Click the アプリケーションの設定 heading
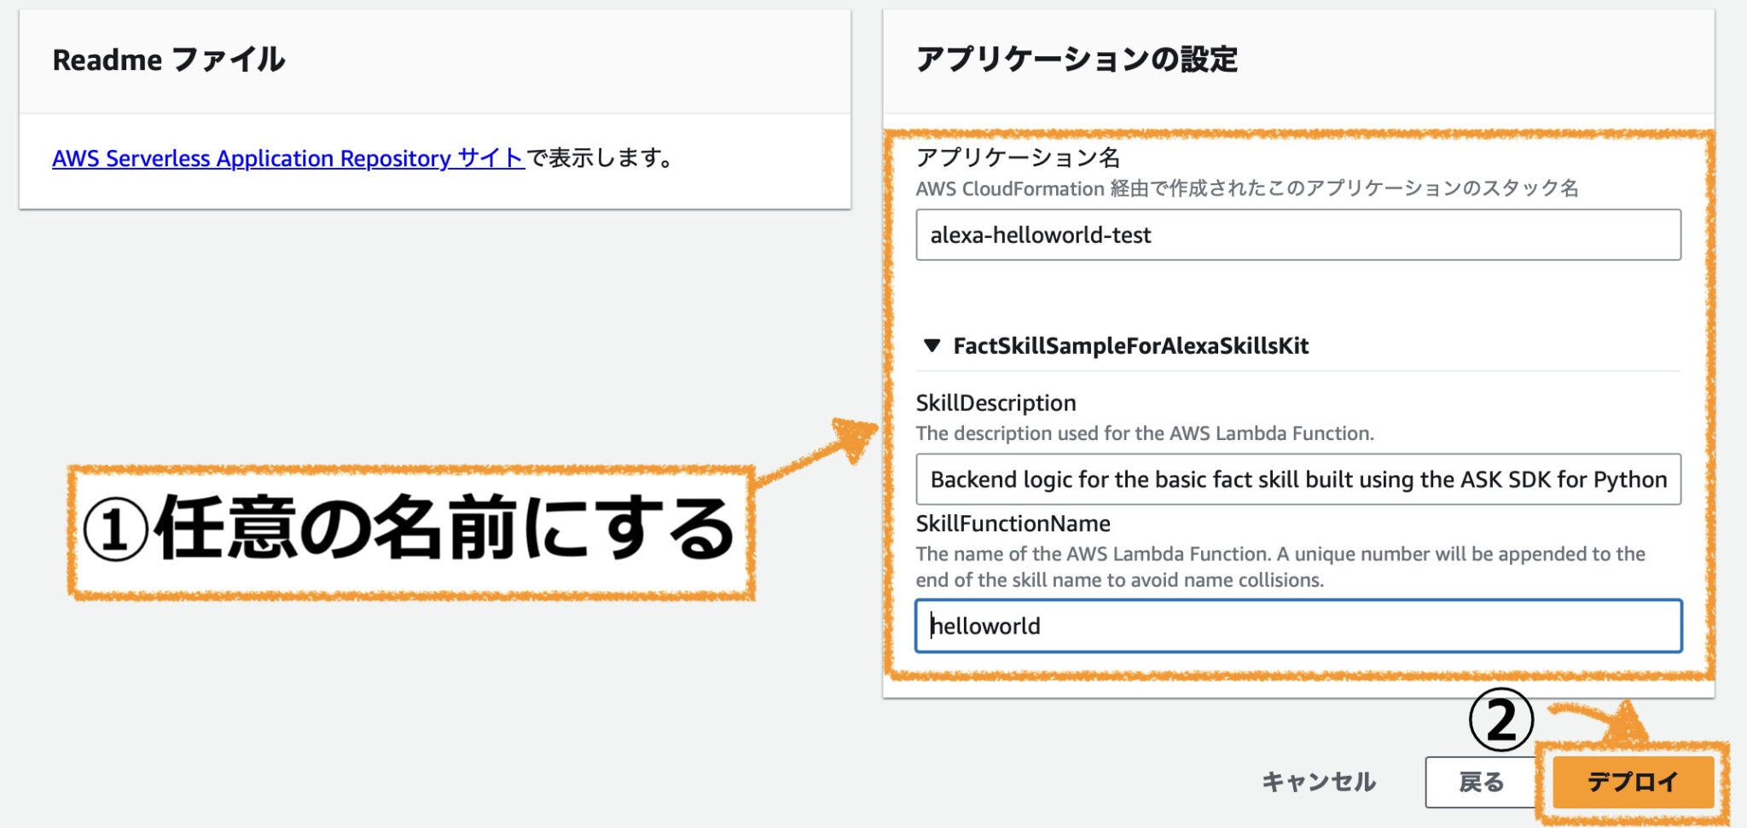 [1077, 60]
